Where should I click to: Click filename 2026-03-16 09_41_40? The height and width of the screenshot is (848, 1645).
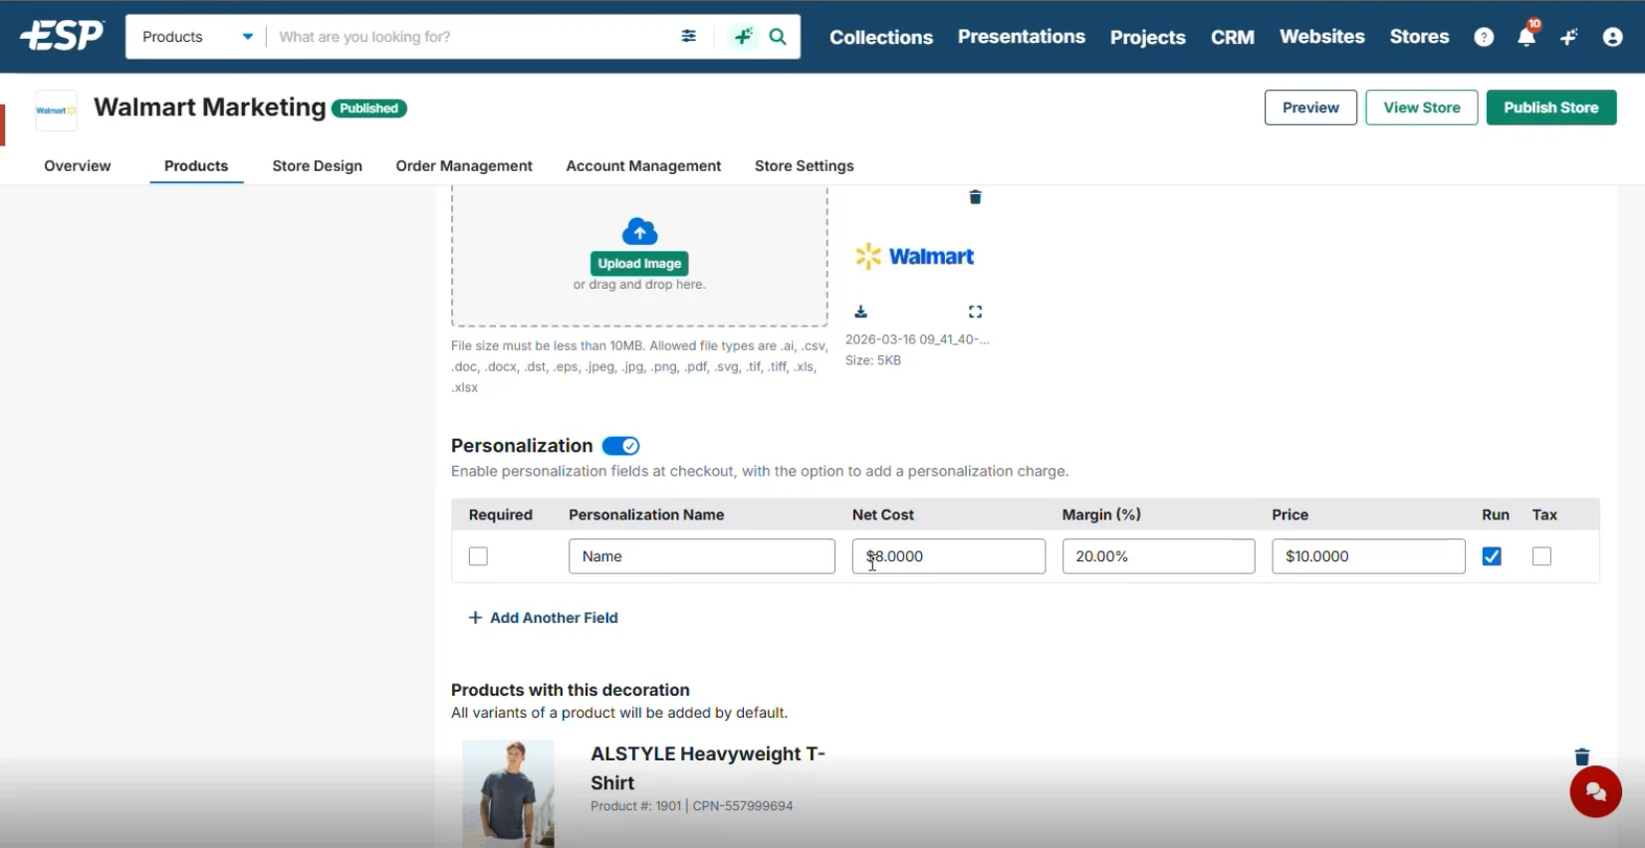click(917, 339)
